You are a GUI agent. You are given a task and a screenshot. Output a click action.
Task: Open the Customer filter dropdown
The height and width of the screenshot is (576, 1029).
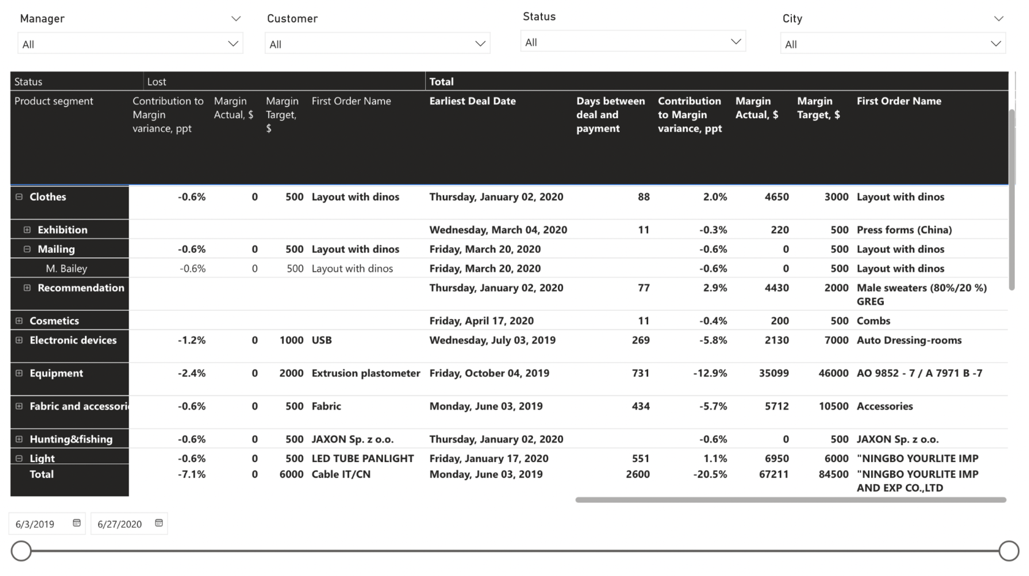click(x=377, y=43)
